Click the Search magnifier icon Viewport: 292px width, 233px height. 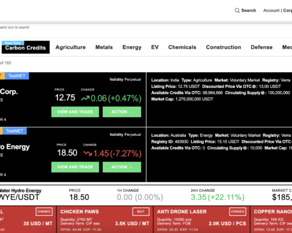237,10
